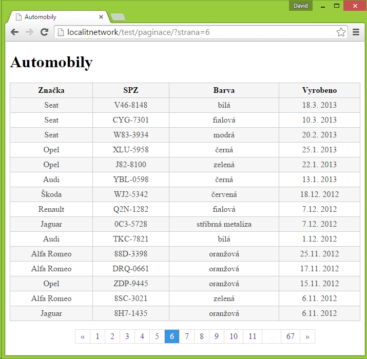Click the browser forward arrow
The width and height of the screenshot is (367, 359).
29,32
